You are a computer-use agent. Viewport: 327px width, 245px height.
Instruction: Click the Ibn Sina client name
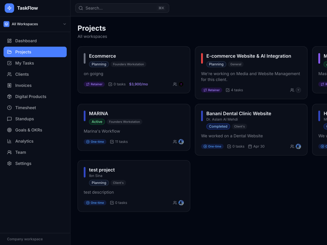pos(95,176)
